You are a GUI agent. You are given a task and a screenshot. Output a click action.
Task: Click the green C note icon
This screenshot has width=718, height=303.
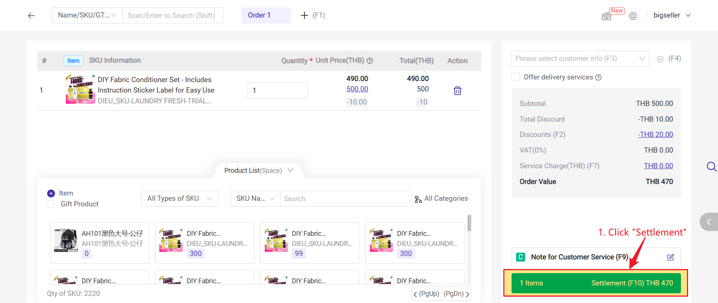pos(520,257)
